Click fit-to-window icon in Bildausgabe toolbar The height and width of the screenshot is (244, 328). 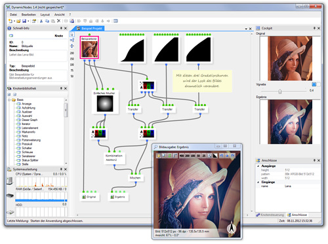click(209, 156)
